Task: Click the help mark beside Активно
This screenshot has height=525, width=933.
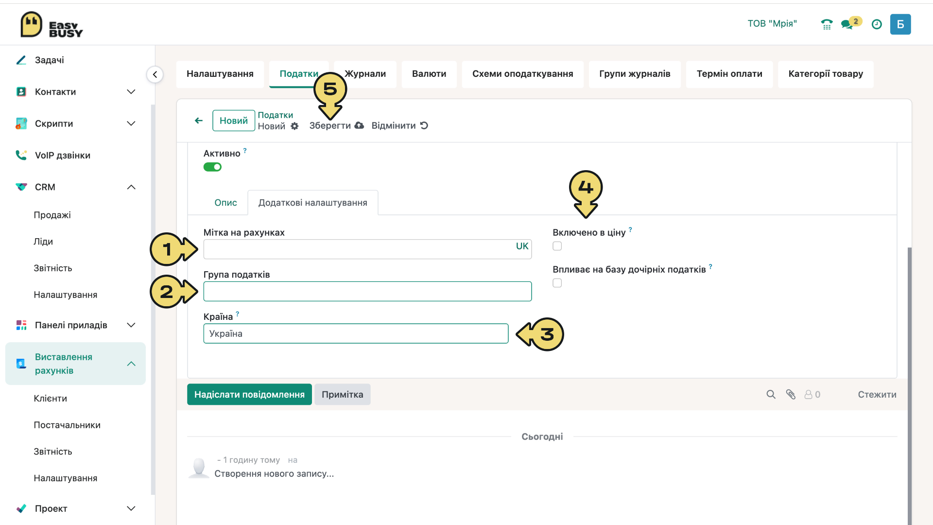Action: [x=245, y=151]
